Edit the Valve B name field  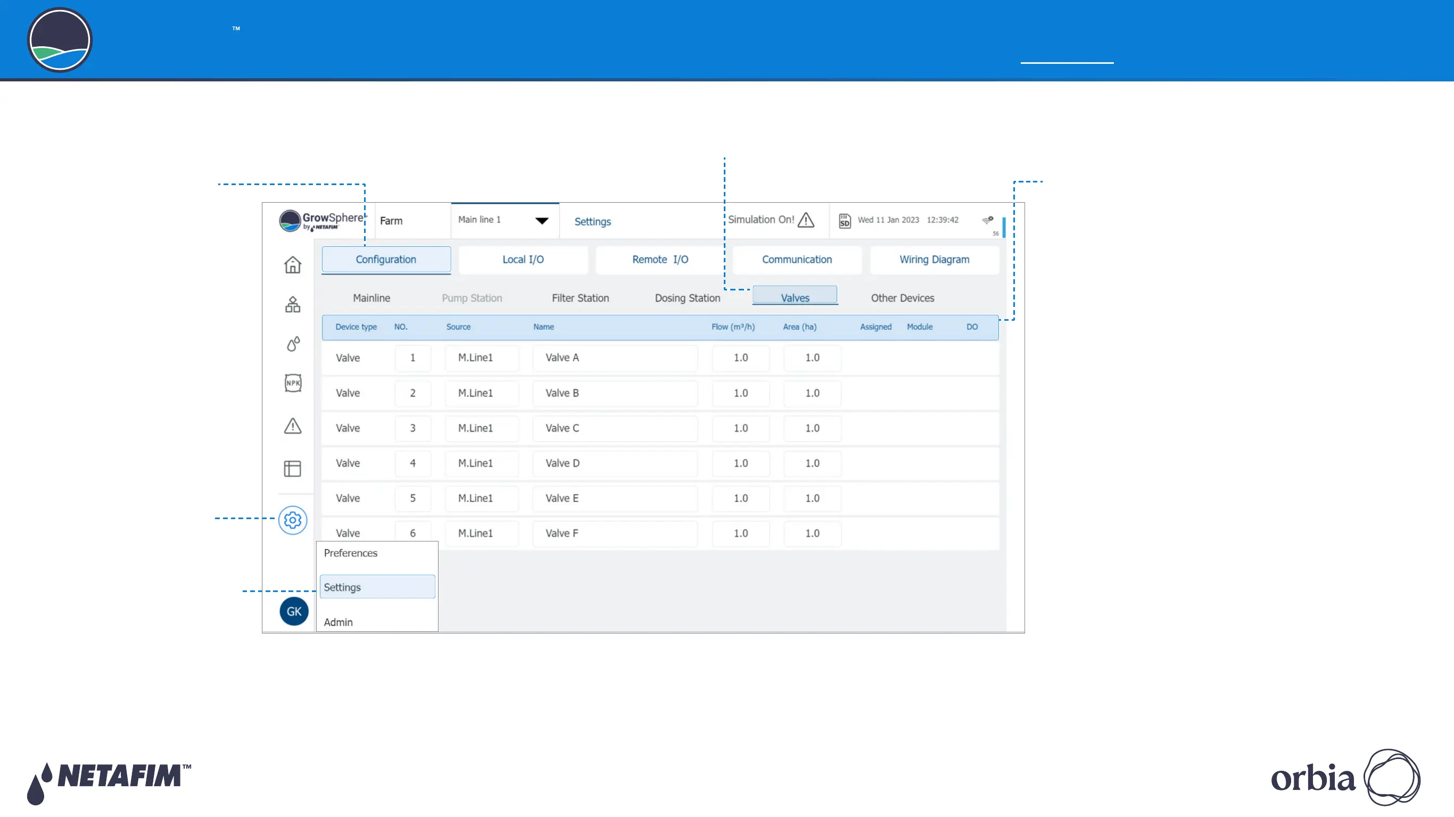[x=615, y=393]
